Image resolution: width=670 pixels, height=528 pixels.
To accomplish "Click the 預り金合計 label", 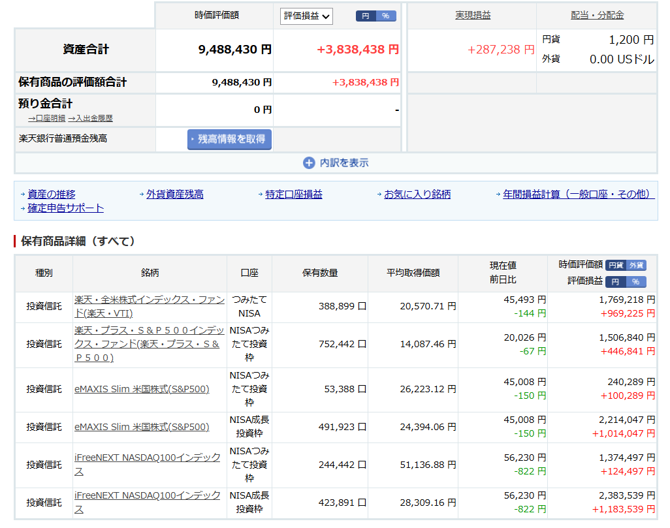I will tap(45, 103).
